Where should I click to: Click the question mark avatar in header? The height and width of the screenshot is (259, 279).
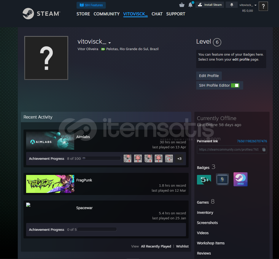coord(263,6)
